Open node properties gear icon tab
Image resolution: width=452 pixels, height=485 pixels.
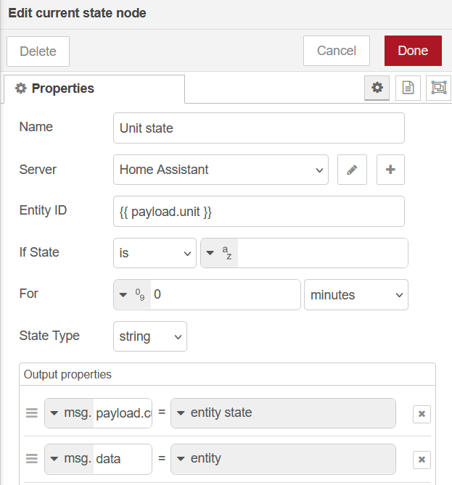tap(377, 88)
